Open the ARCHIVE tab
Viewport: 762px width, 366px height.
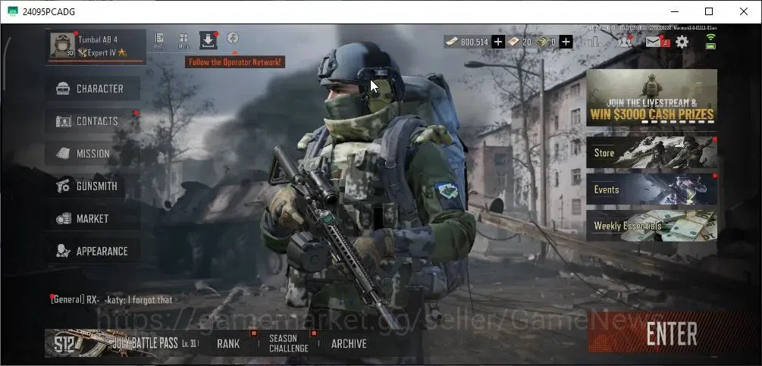point(349,344)
